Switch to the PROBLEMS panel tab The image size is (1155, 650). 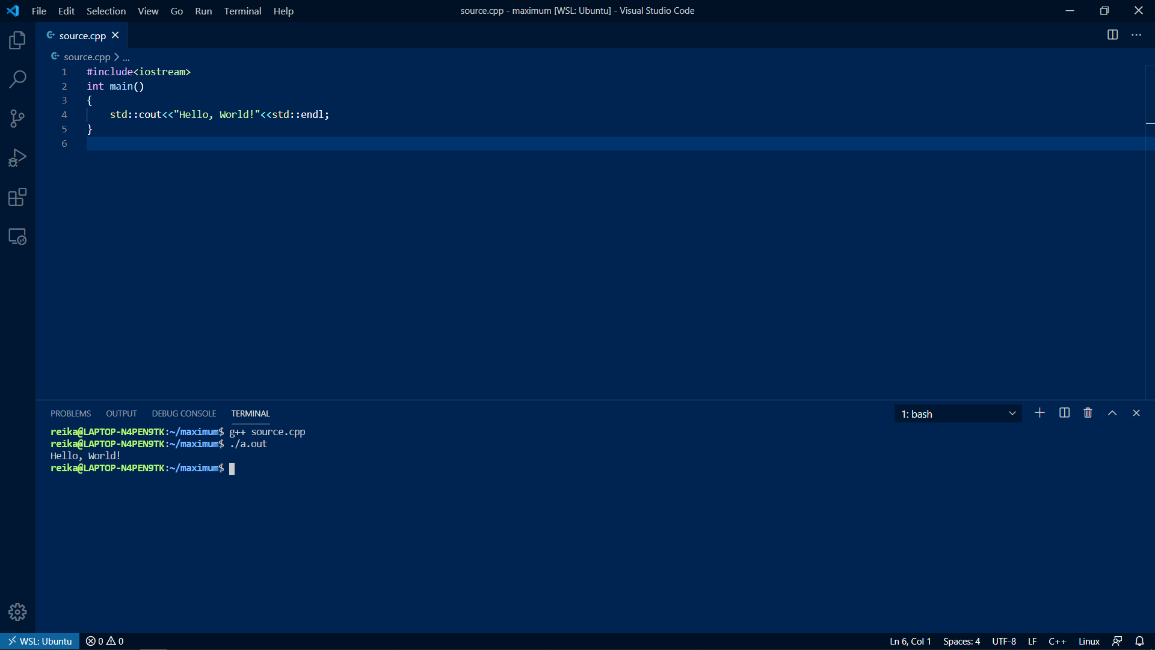click(70, 413)
